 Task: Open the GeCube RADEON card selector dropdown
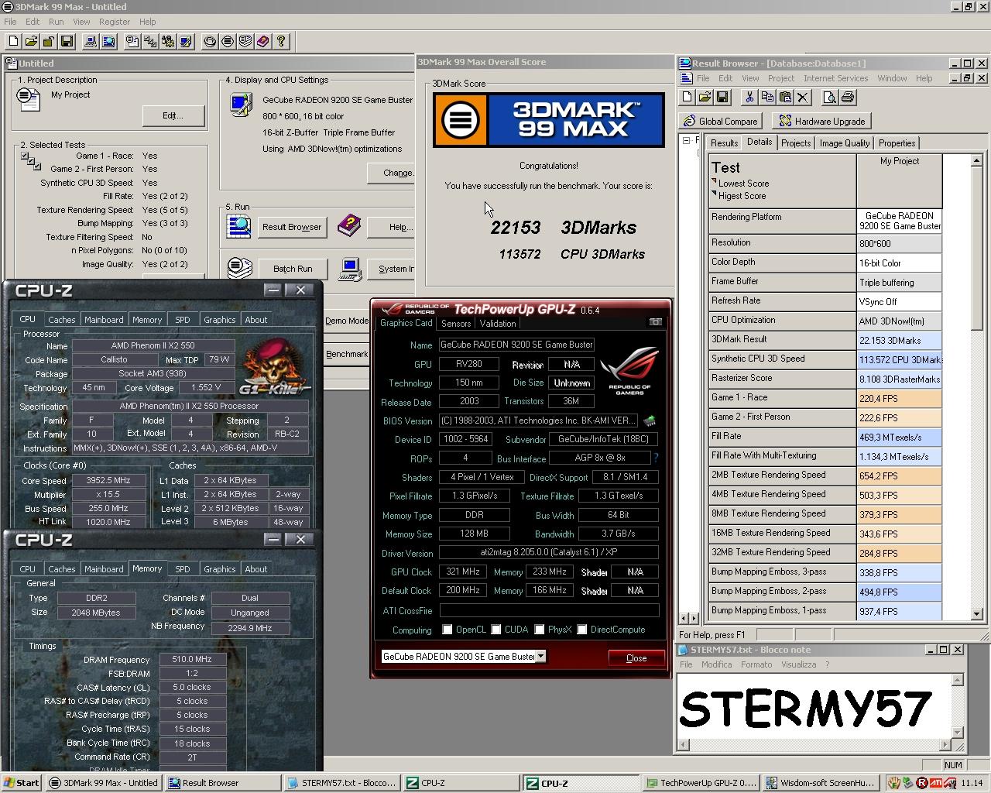coord(540,656)
